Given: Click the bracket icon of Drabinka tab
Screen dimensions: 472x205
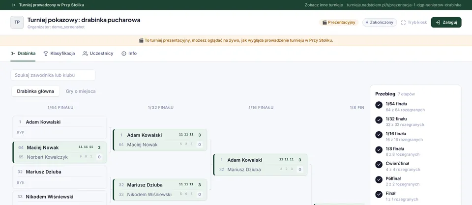Looking at the screenshot, I should pyautogui.click(x=13, y=53).
